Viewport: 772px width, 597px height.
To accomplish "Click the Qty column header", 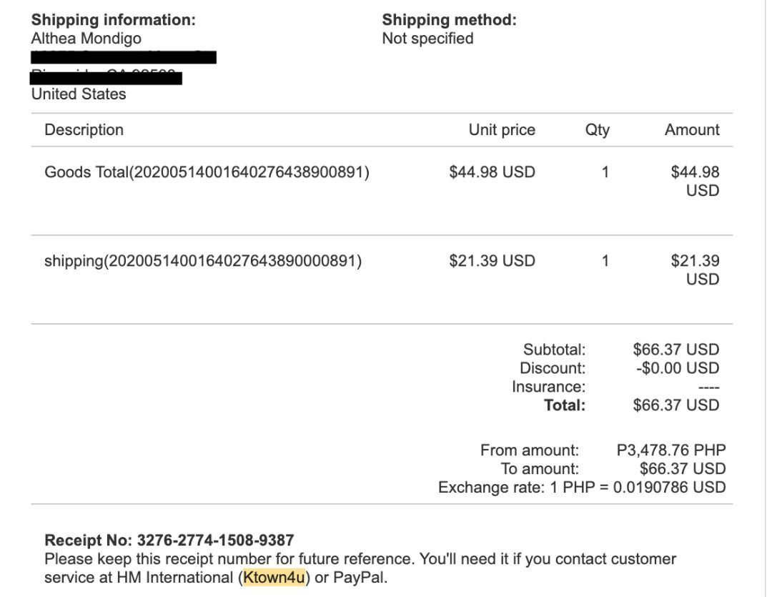I will tap(598, 130).
